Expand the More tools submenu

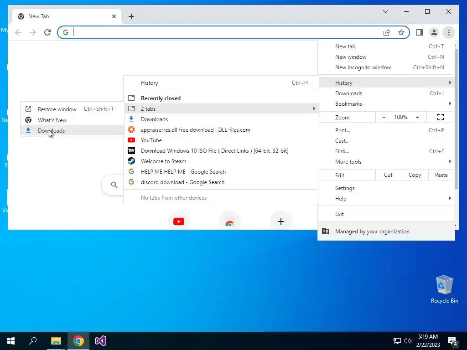click(x=386, y=161)
